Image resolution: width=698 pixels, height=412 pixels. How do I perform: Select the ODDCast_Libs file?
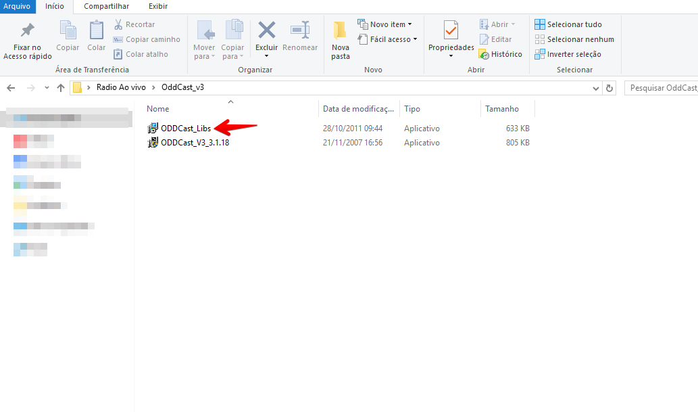coord(186,129)
